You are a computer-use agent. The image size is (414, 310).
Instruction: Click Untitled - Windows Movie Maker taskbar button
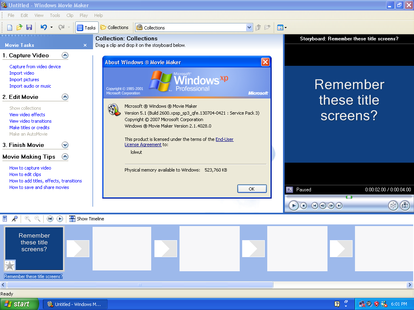pos(75,304)
